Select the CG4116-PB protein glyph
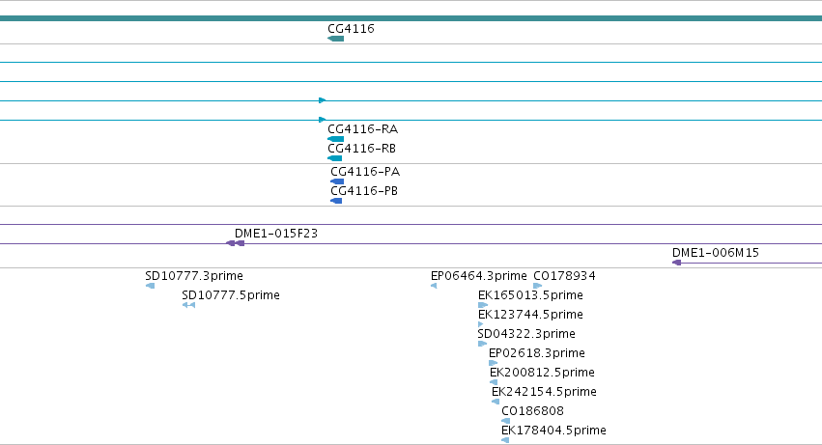Image resolution: width=822 pixels, height=445 pixels. pyautogui.click(x=336, y=201)
